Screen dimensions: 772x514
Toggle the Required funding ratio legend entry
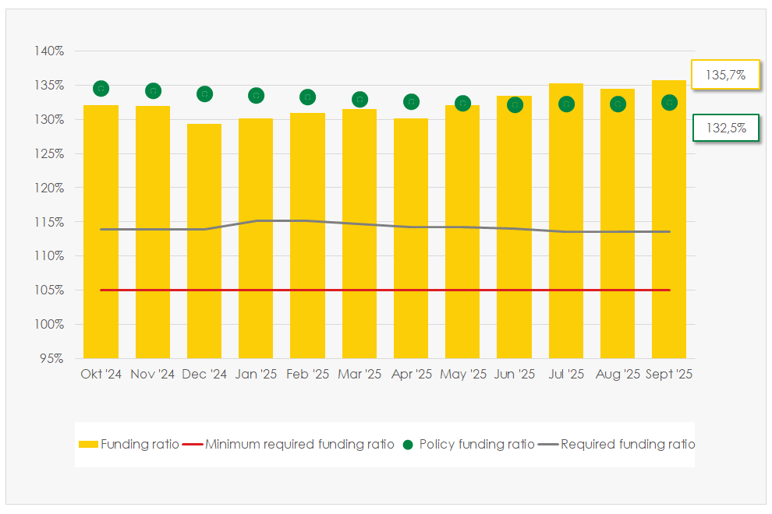click(x=627, y=445)
